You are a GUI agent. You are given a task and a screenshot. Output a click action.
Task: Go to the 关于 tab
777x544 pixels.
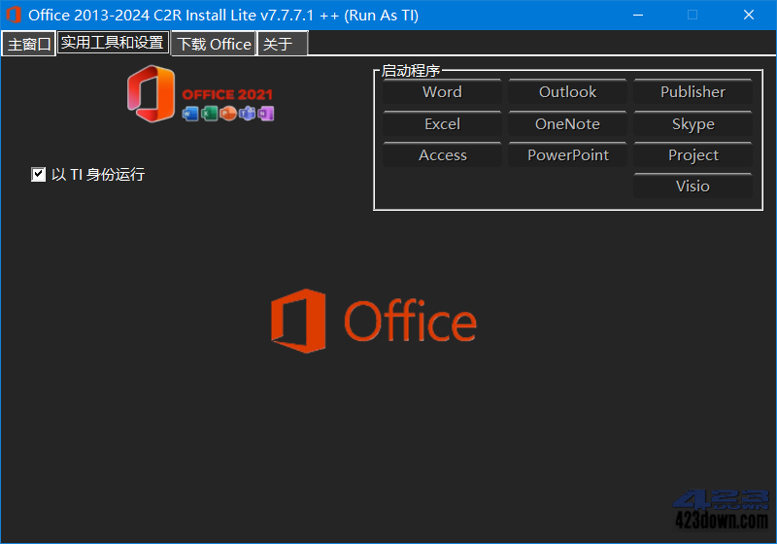point(281,44)
